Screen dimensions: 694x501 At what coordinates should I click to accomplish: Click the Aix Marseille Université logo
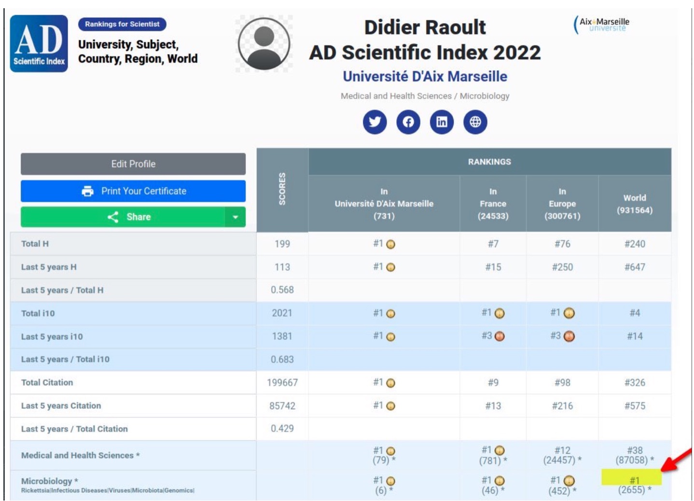coord(601,25)
